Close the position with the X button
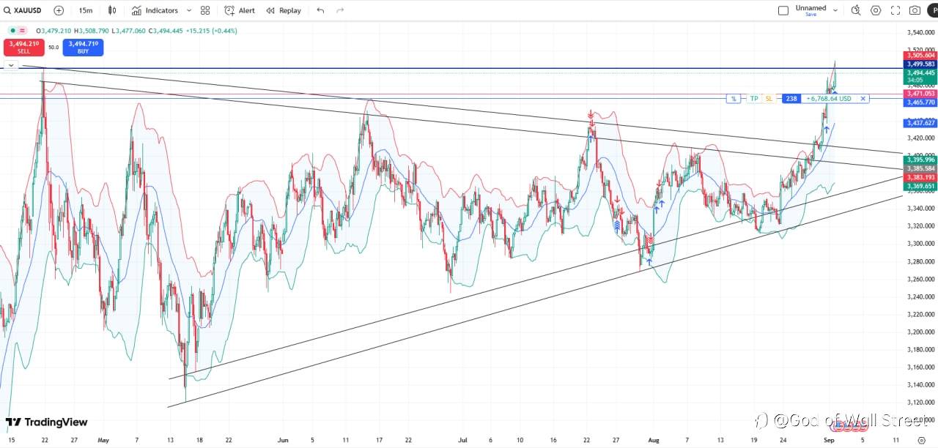 (863, 98)
